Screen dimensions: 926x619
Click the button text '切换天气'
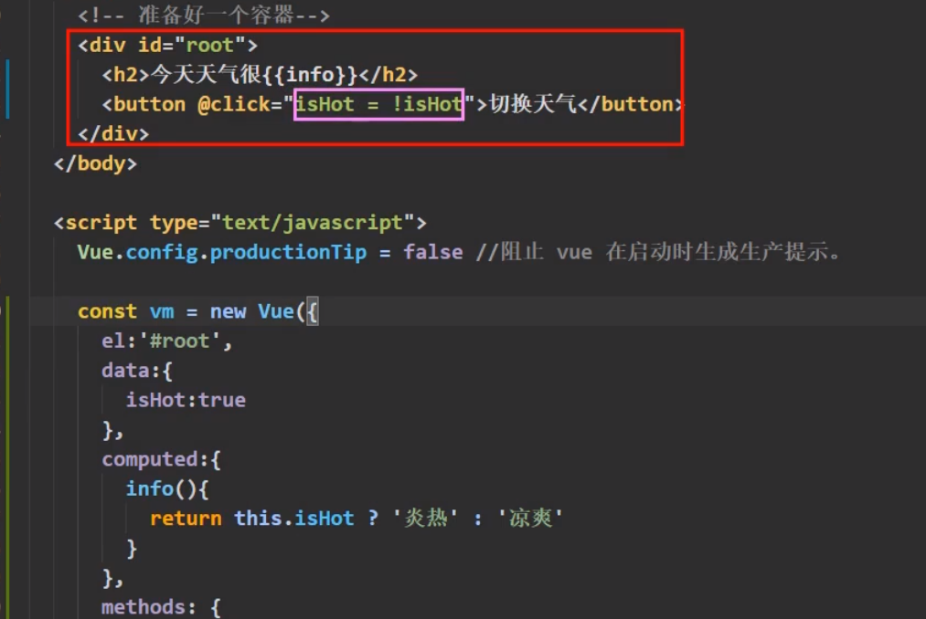(533, 104)
